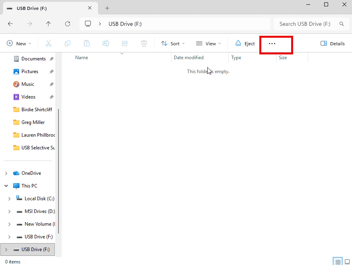Image resolution: width=352 pixels, height=265 pixels.
Task: Eject the USB drive
Action: point(245,43)
